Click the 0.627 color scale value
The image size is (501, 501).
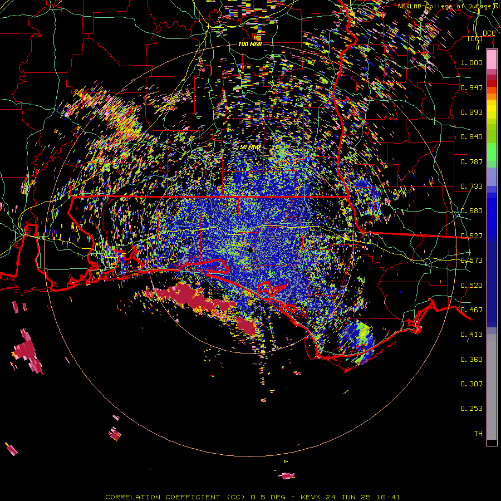coord(471,236)
